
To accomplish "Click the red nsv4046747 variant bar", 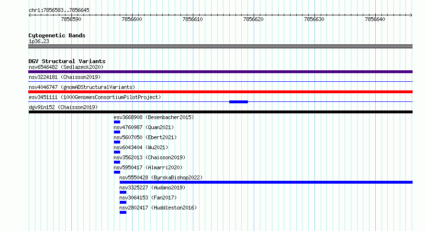I will coord(220,92).
